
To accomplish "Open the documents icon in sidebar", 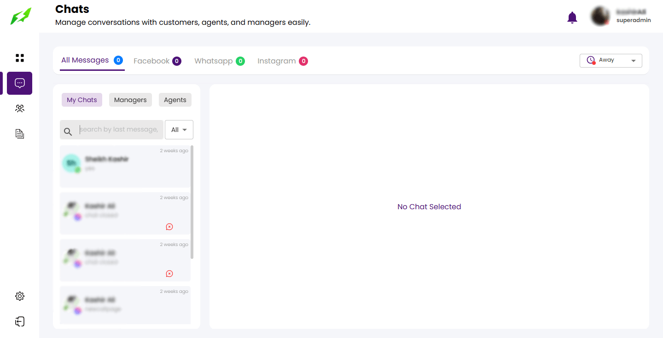I will click(x=19, y=134).
